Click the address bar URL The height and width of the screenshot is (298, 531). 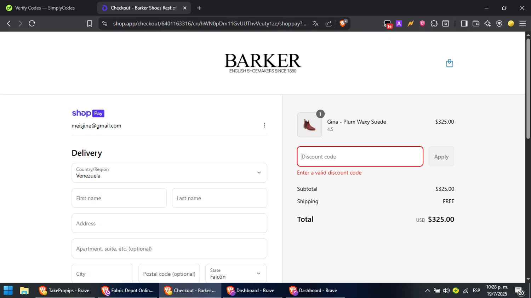(x=210, y=23)
